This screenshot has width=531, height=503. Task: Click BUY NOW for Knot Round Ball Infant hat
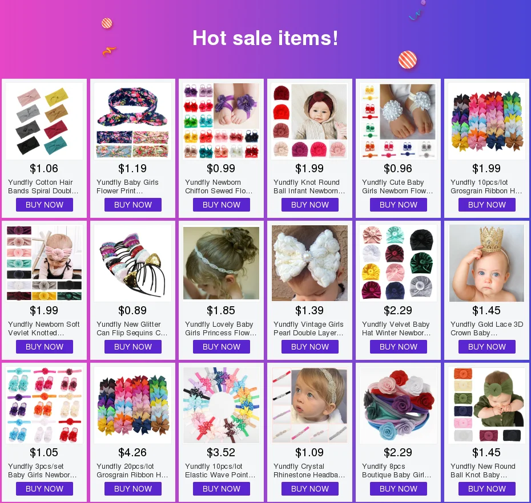point(310,205)
